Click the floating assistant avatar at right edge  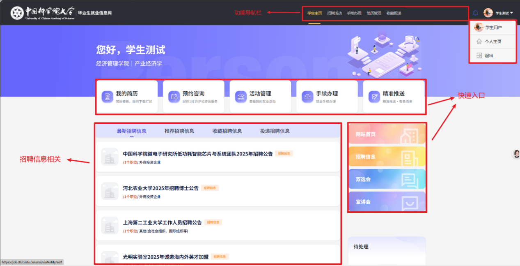click(x=516, y=154)
